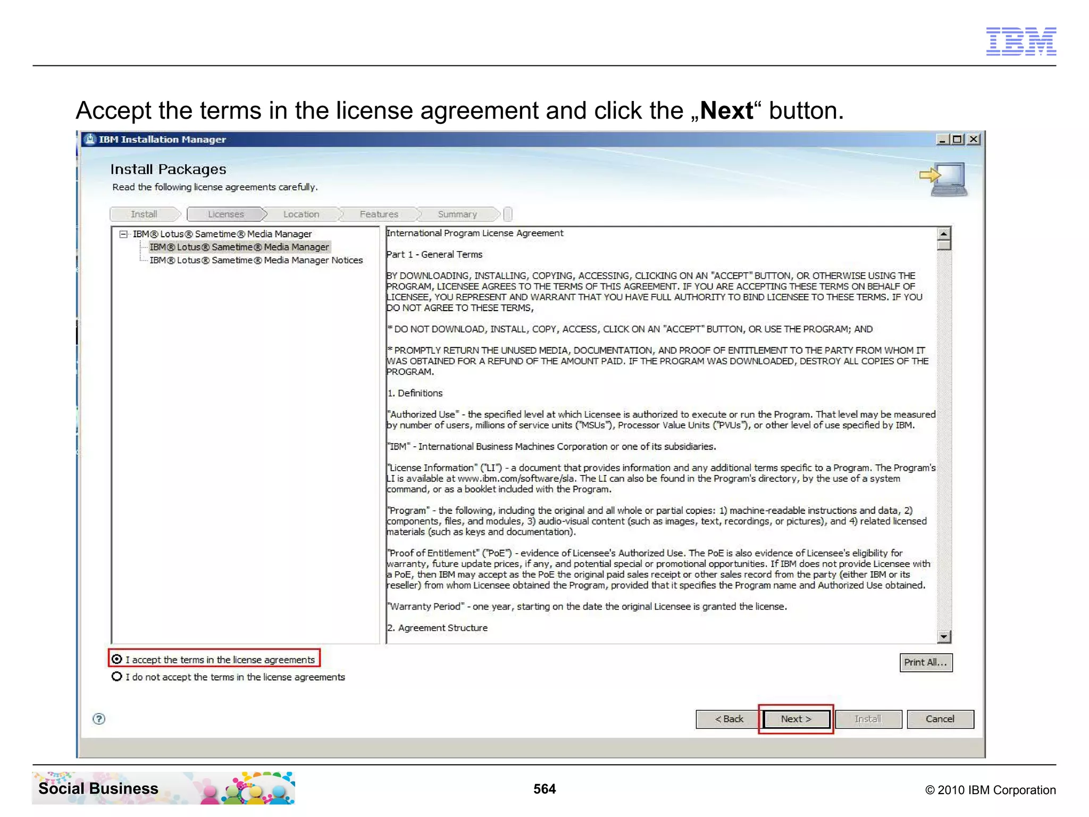The image size is (1089, 817).
Task: Click the 'Install Packages' heading
Action: 168,169
